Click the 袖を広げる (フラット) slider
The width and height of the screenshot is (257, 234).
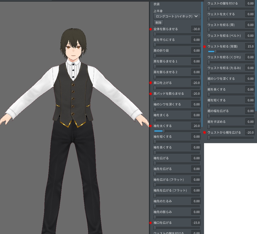(x=177, y=185)
